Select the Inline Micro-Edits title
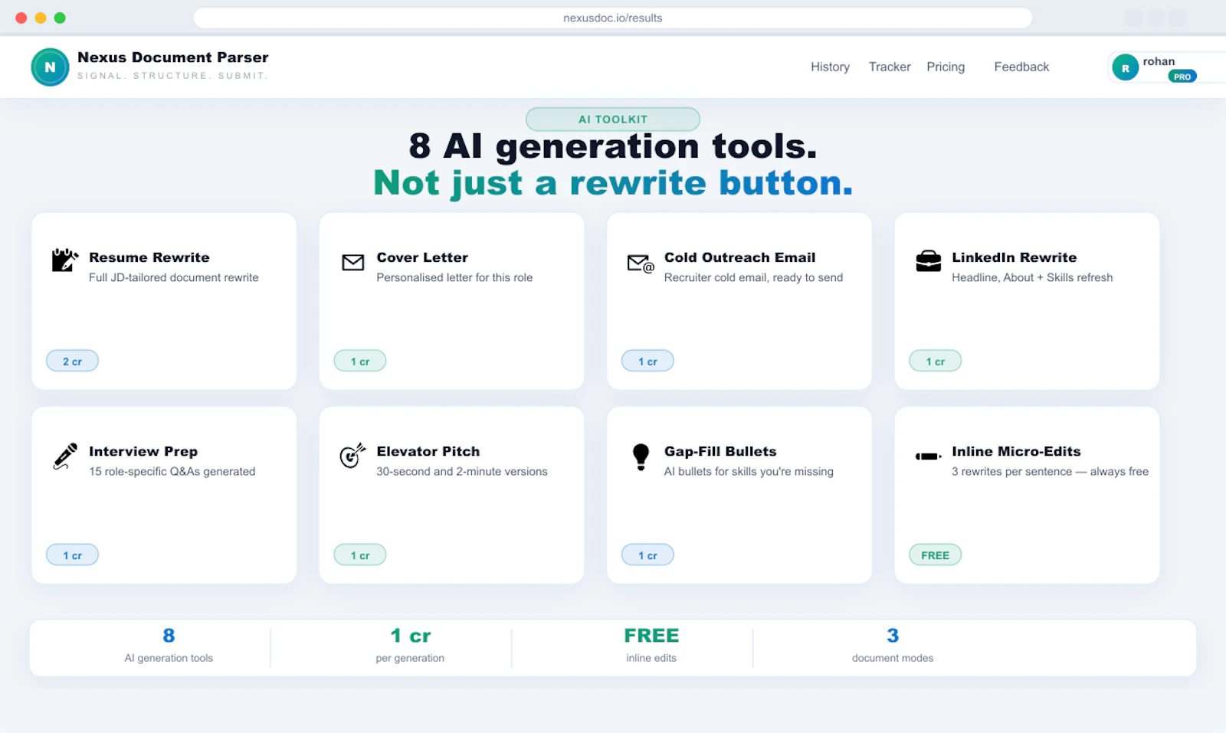 coord(1016,451)
